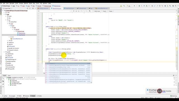The image size is (179, 101).
Task: Click the Search Everywhere magnifier icon
Action: 176,6
